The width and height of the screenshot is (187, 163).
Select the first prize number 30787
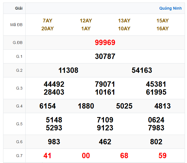(105, 56)
